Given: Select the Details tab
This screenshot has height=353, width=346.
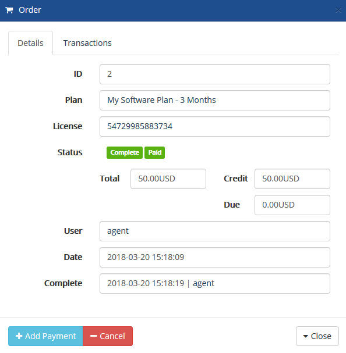Looking at the screenshot, I should (x=30, y=43).
